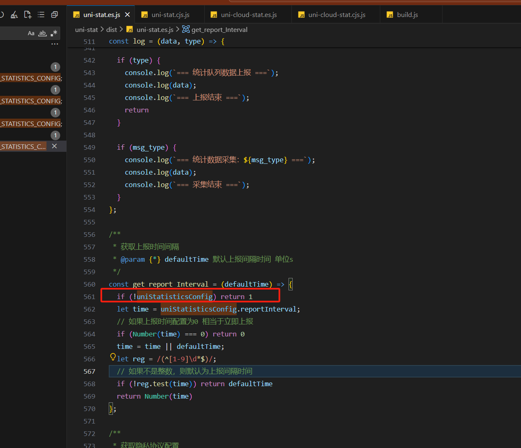Screen dimensions: 521x448
Task: Click the get_report_Interval symbol icon in breadcrumb
Action: (186, 29)
